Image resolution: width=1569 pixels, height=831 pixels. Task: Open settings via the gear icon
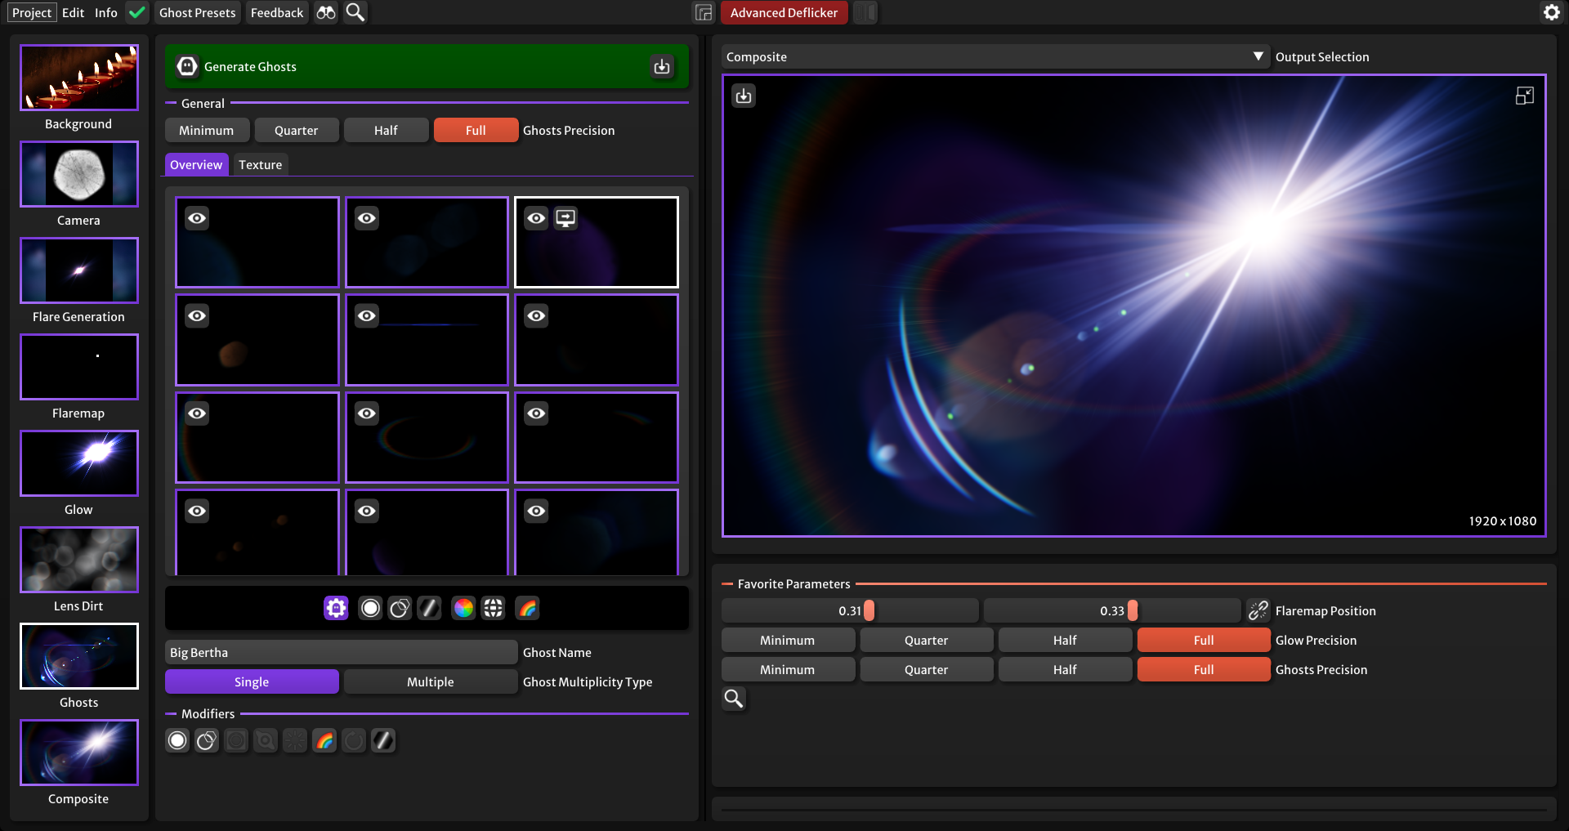1551,12
